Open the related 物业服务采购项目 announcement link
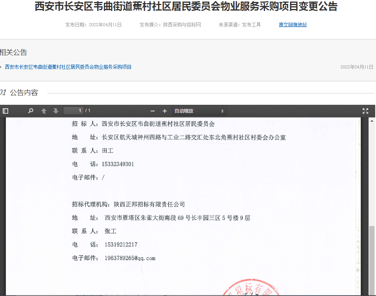 coord(68,67)
